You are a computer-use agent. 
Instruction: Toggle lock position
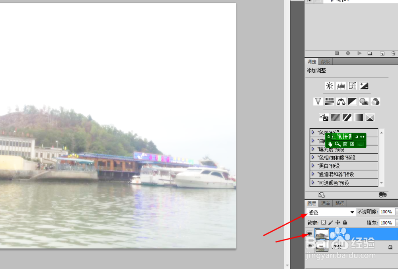point(338,223)
